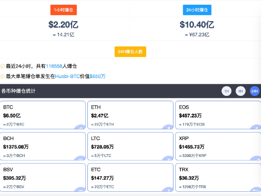
Task: Click the corner icon on TRX card
Action: (256, 189)
